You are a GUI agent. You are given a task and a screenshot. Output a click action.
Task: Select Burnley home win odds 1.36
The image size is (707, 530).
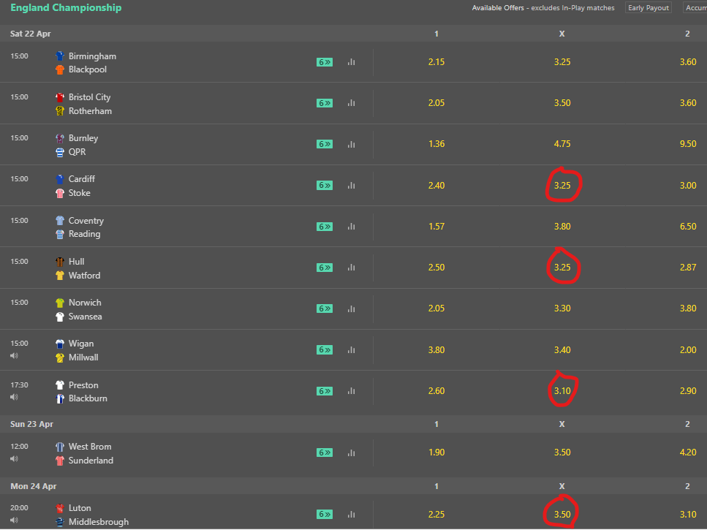coord(436,144)
